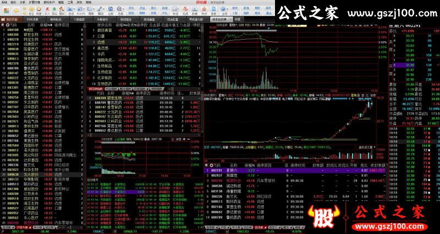Open the 龙虎 ranking icon
Image resolution: width=440 pixels, height=234 pixels.
coord(185,9)
